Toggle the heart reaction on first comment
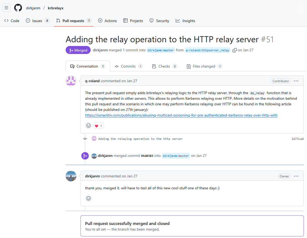The height and width of the screenshot is (238, 307). click(99, 126)
